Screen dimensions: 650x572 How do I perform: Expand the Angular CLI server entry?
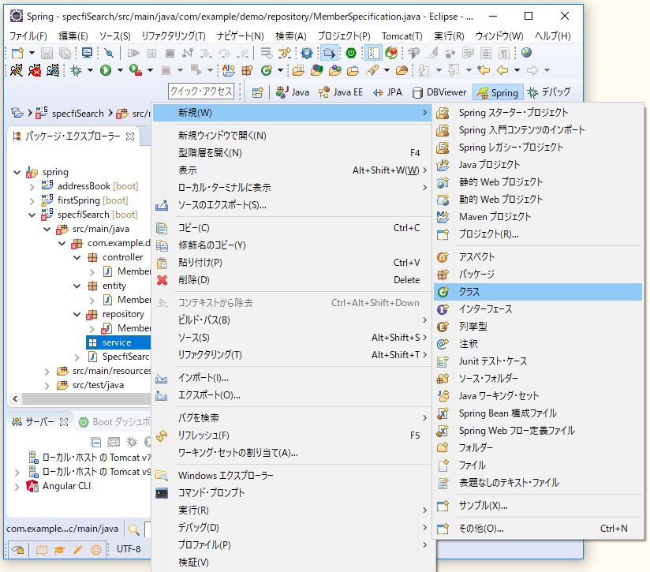[17, 487]
